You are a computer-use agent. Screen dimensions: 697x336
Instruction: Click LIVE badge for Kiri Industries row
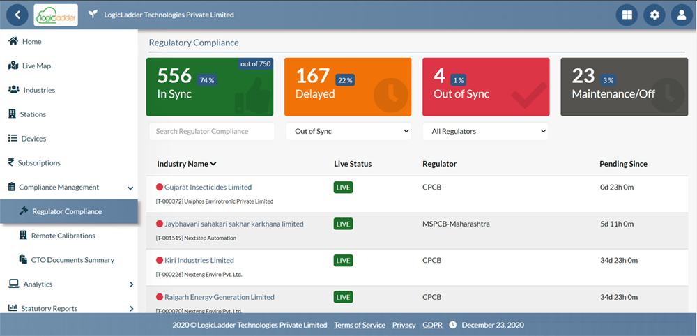pyautogui.click(x=343, y=261)
